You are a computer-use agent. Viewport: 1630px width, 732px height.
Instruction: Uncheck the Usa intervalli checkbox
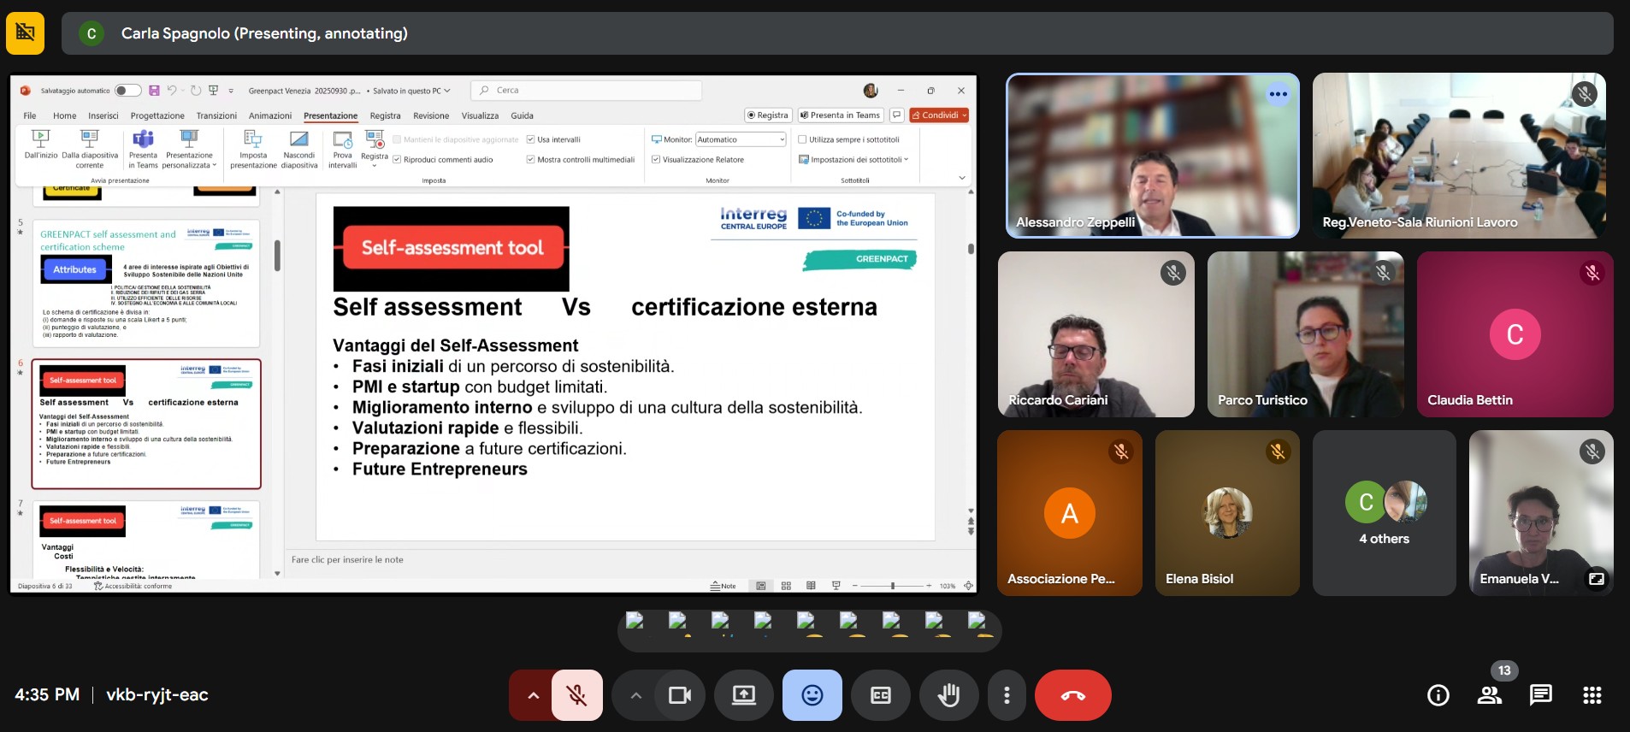tap(531, 139)
